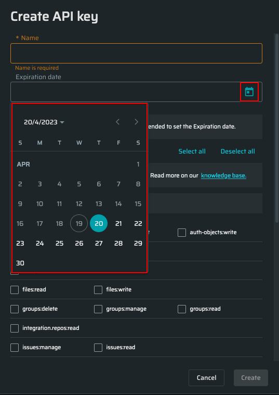Click the Select all link
279x395 pixels.
pos(192,151)
